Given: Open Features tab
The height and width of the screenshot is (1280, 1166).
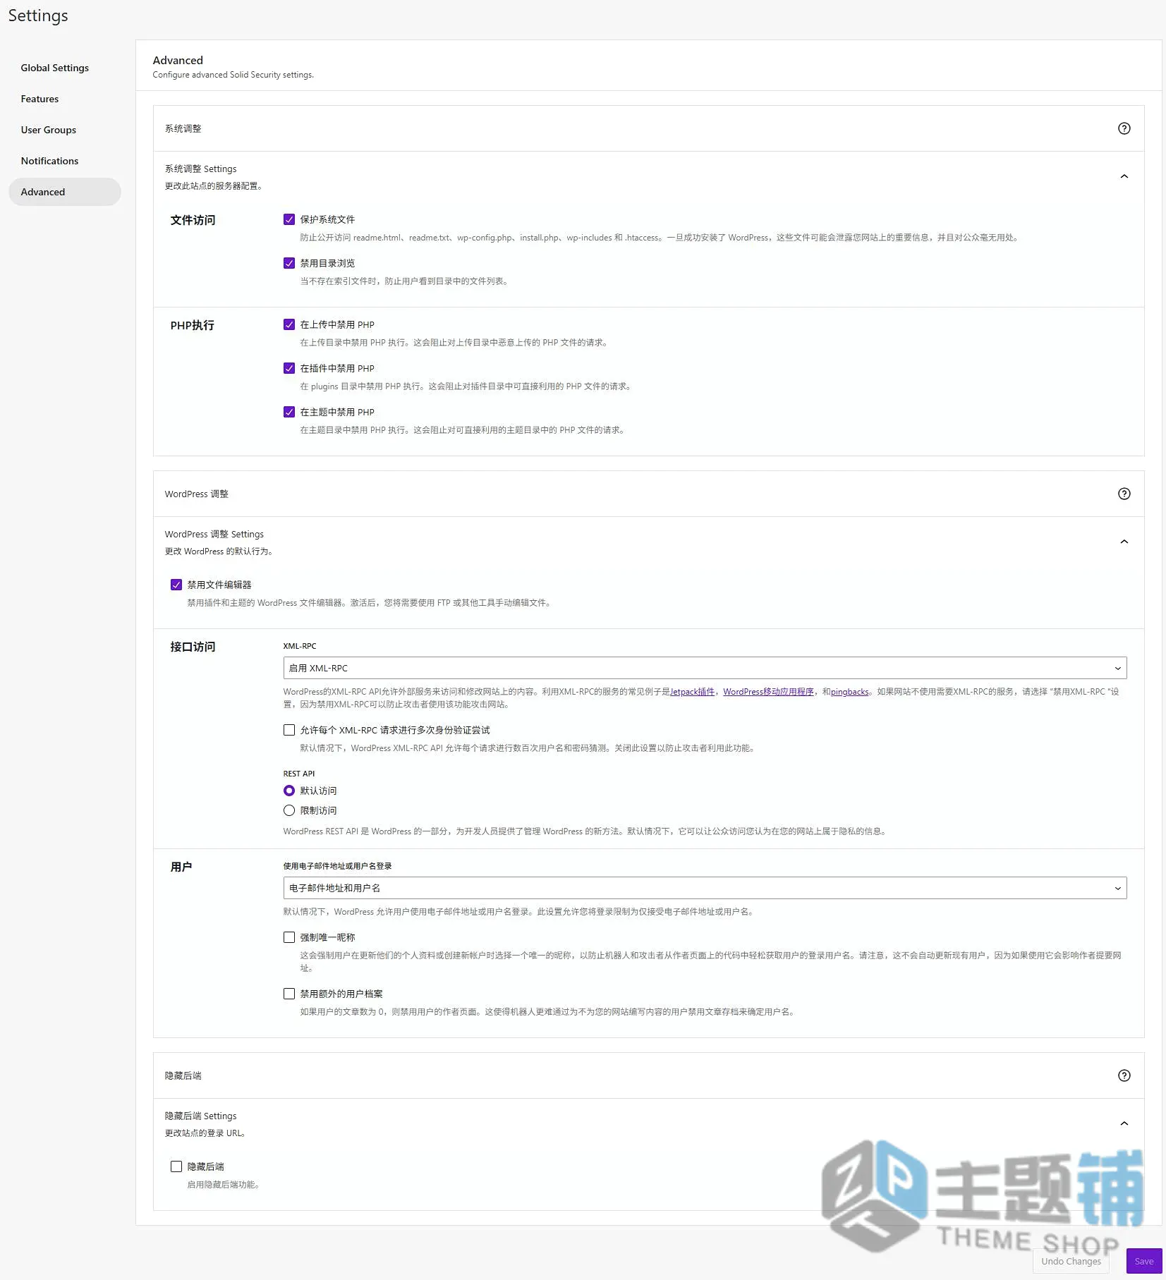Looking at the screenshot, I should pos(65,99).
